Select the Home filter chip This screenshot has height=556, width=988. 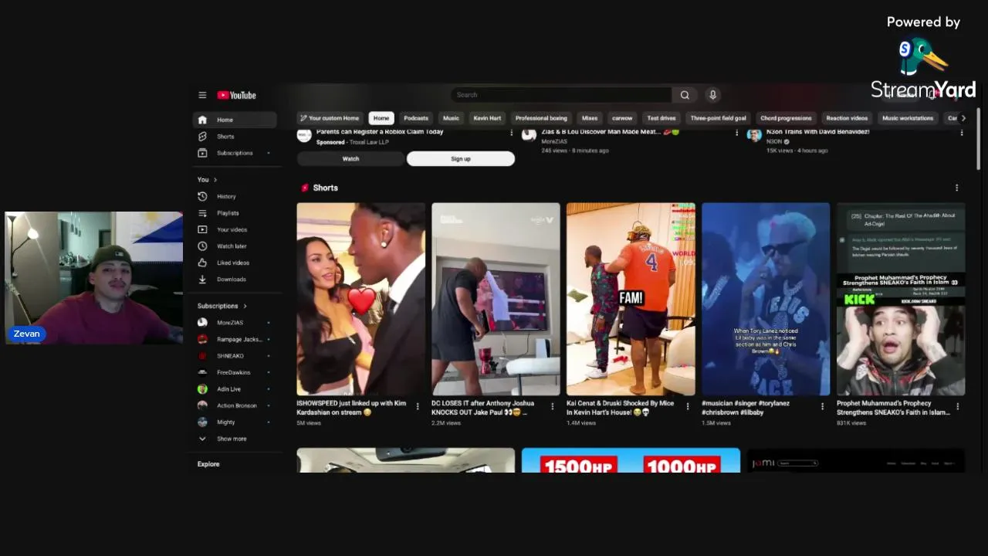(381, 118)
